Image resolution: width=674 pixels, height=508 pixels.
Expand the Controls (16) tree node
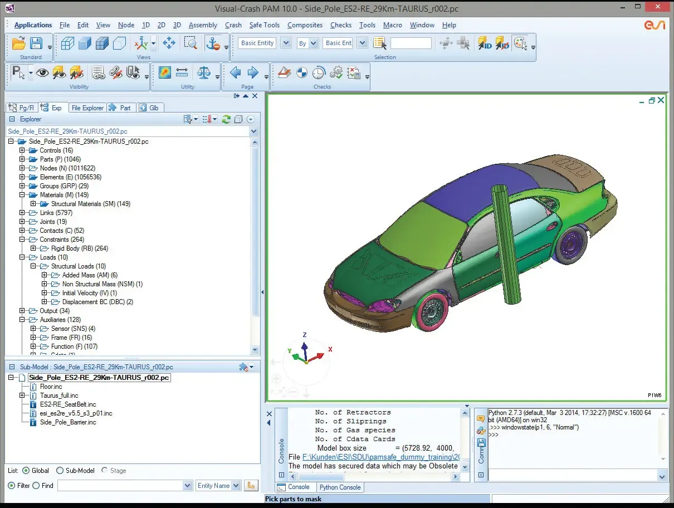pyautogui.click(x=22, y=150)
